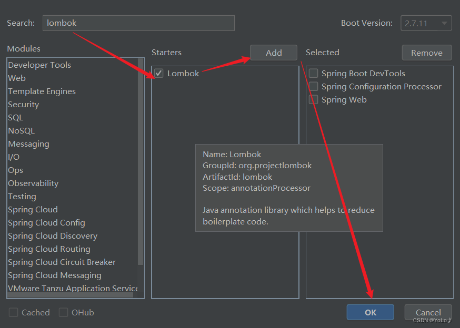The height and width of the screenshot is (328, 460).
Task: Tick the Spring Web checkbox
Action: 313,100
